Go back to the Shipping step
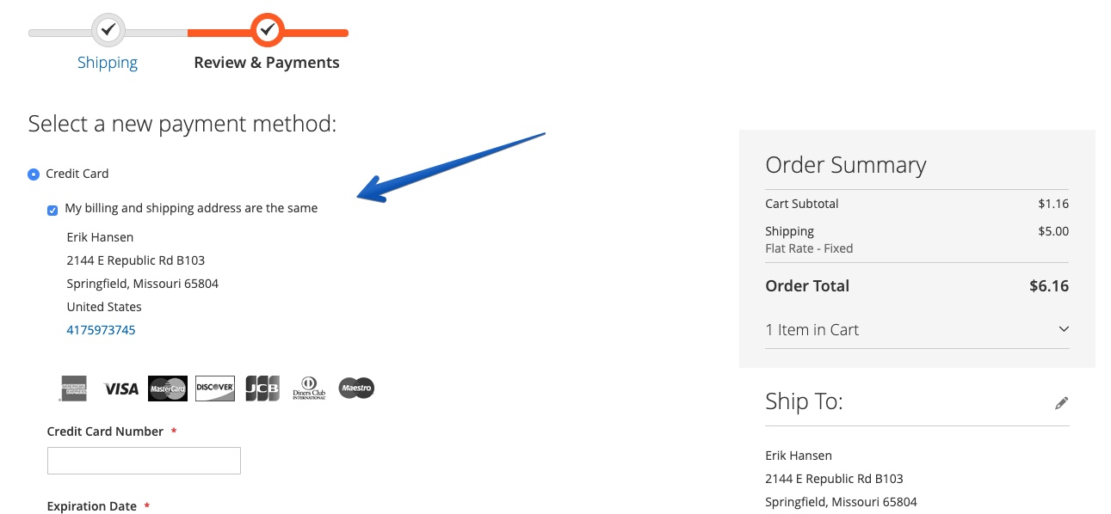Image resolution: width=1111 pixels, height=514 pixels. point(108,63)
